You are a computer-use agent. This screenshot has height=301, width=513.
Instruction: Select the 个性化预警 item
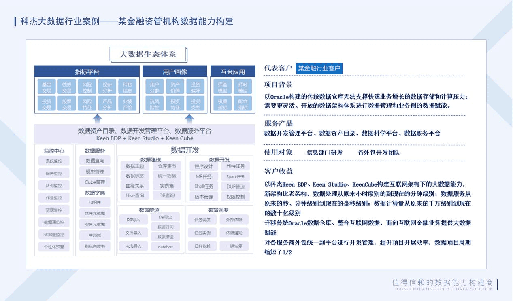54,246
